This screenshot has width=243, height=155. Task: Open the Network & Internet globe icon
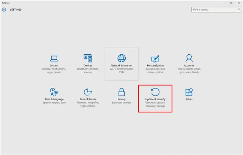(121, 58)
